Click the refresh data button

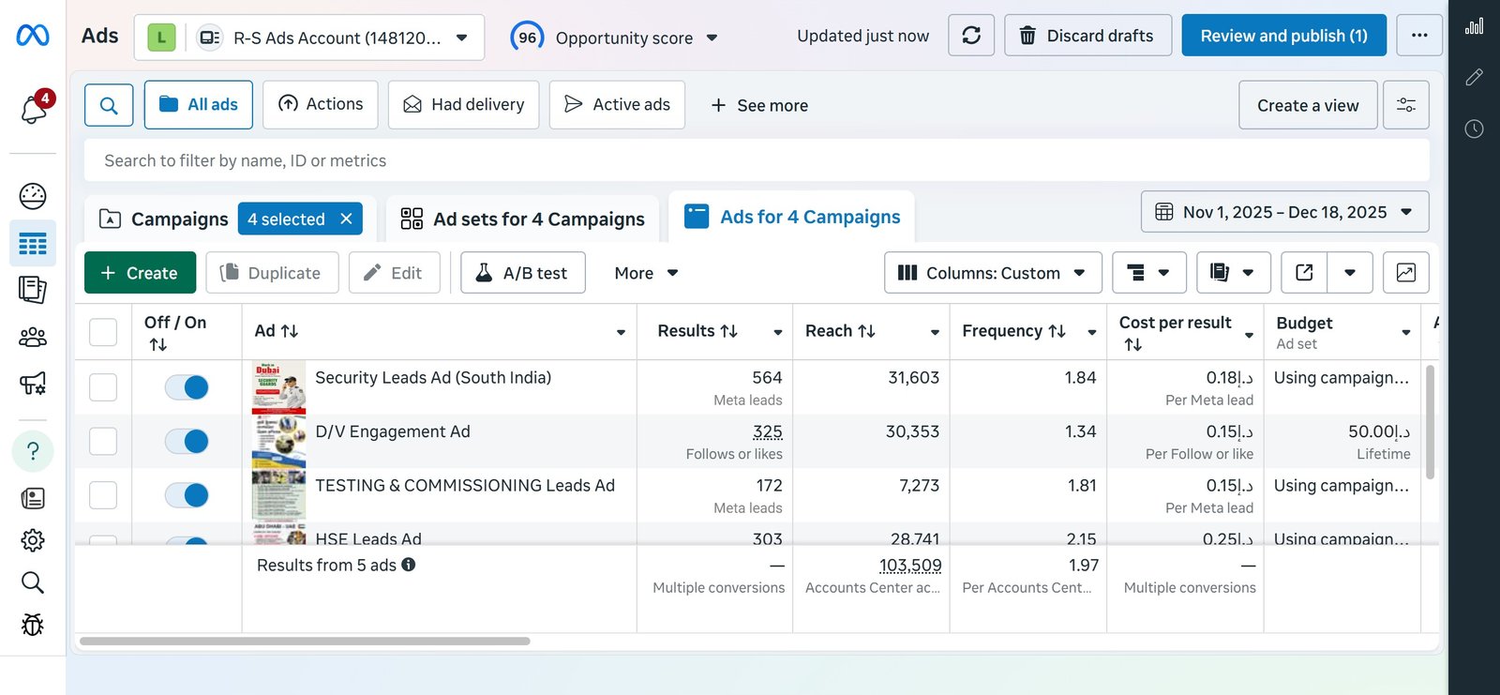[x=971, y=36]
